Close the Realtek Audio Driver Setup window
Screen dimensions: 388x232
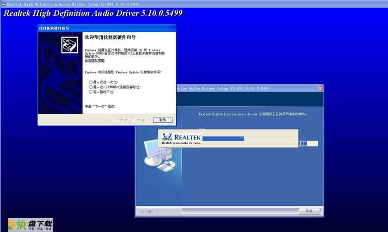(319, 88)
